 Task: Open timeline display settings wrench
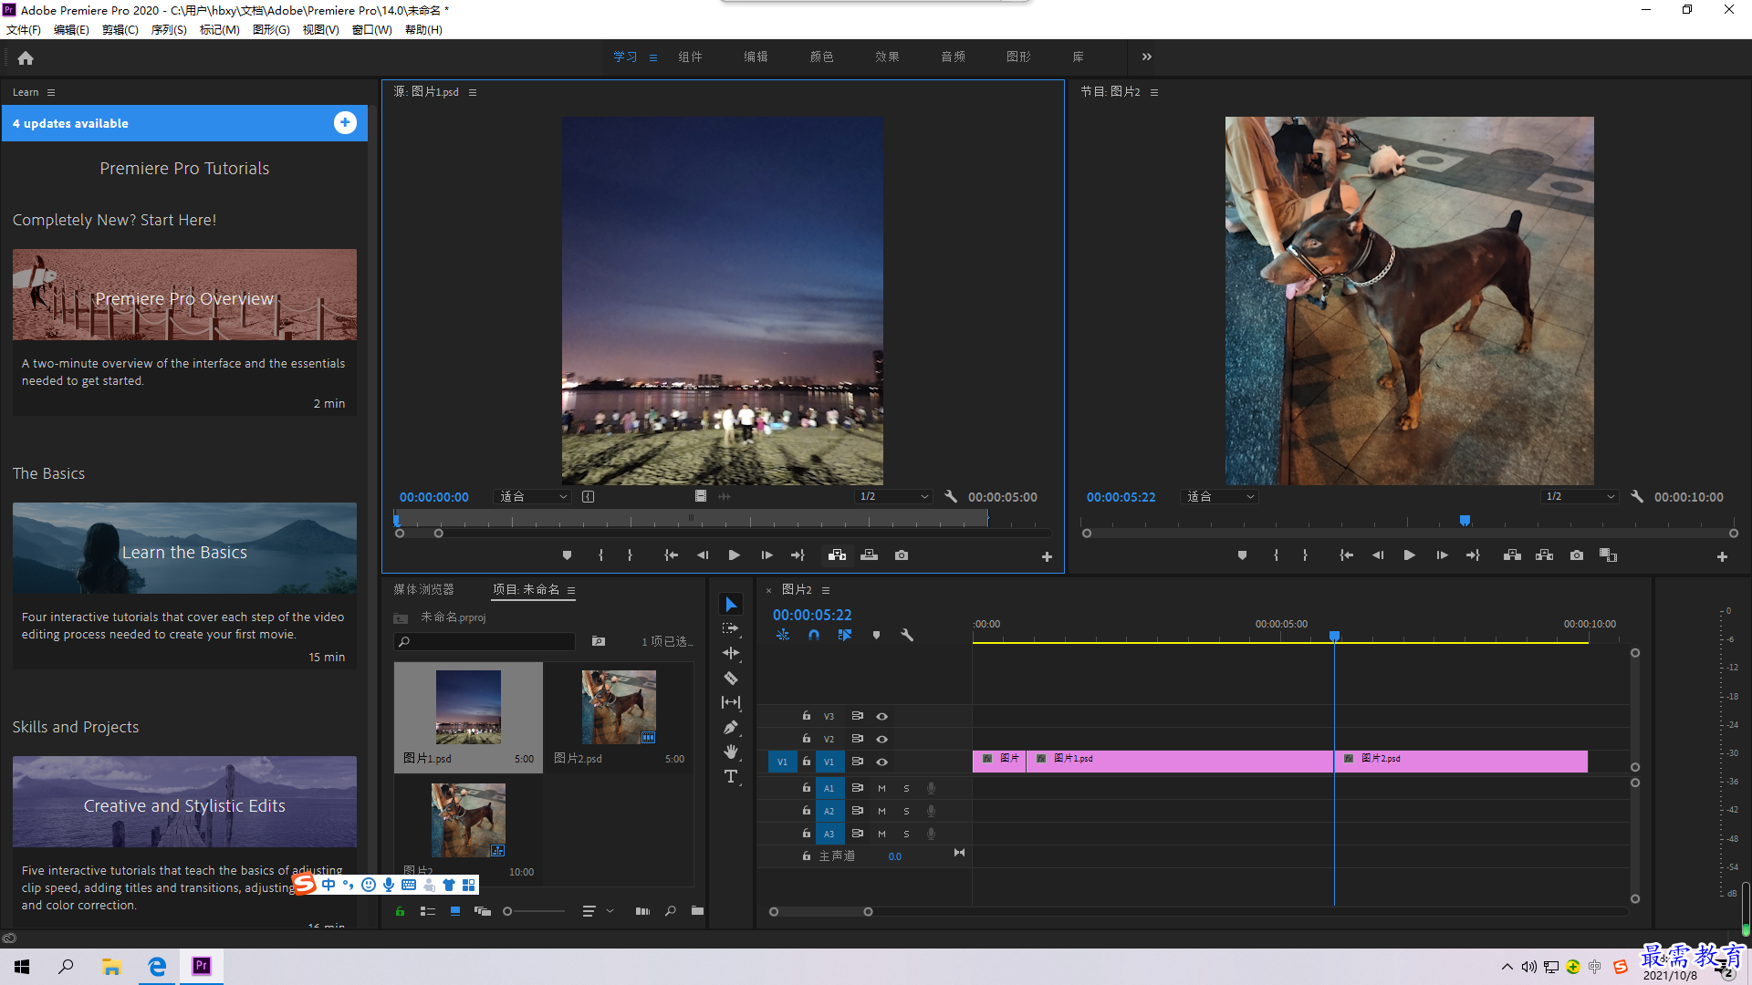(907, 635)
